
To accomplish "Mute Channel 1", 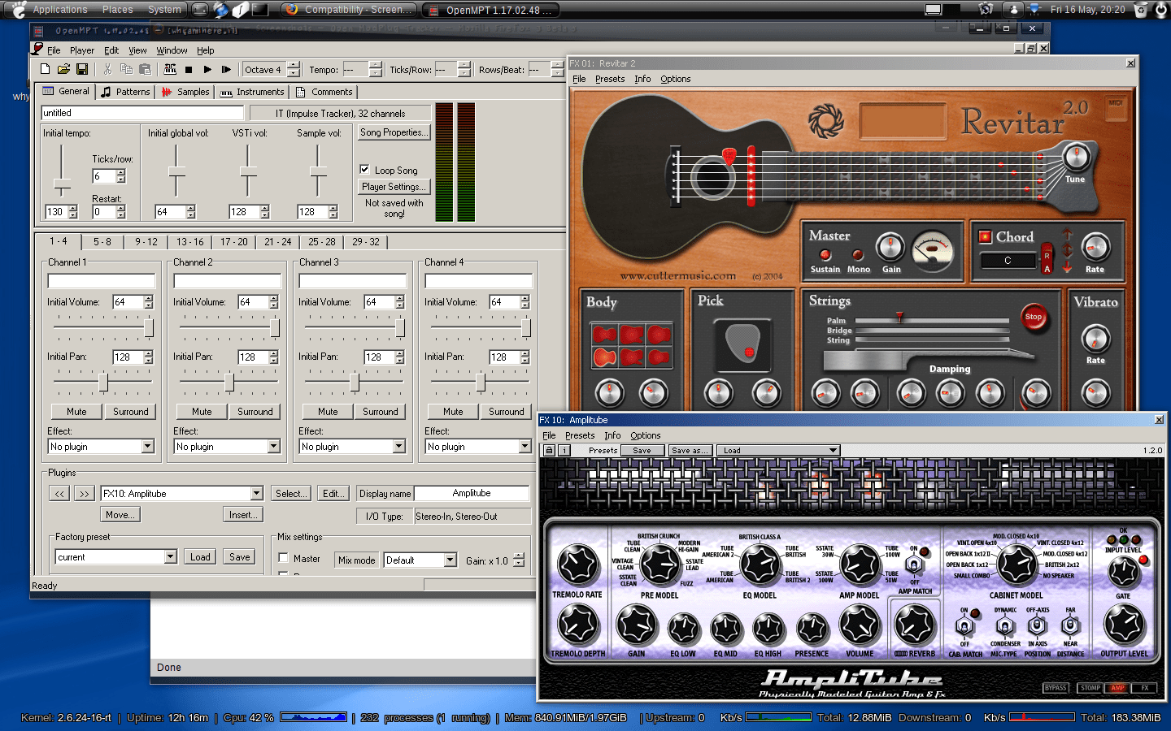I will click(x=76, y=412).
